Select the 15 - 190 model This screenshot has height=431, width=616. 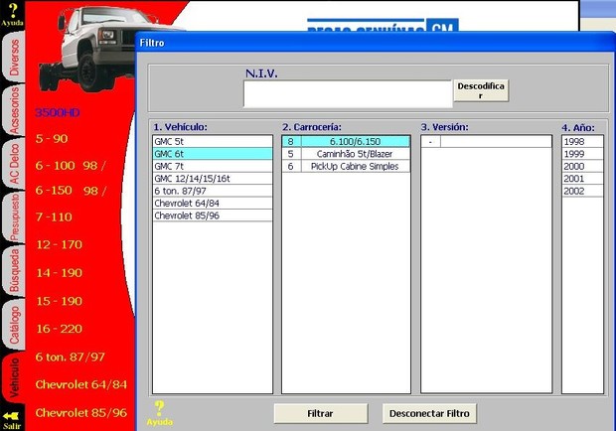[x=60, y=301]
